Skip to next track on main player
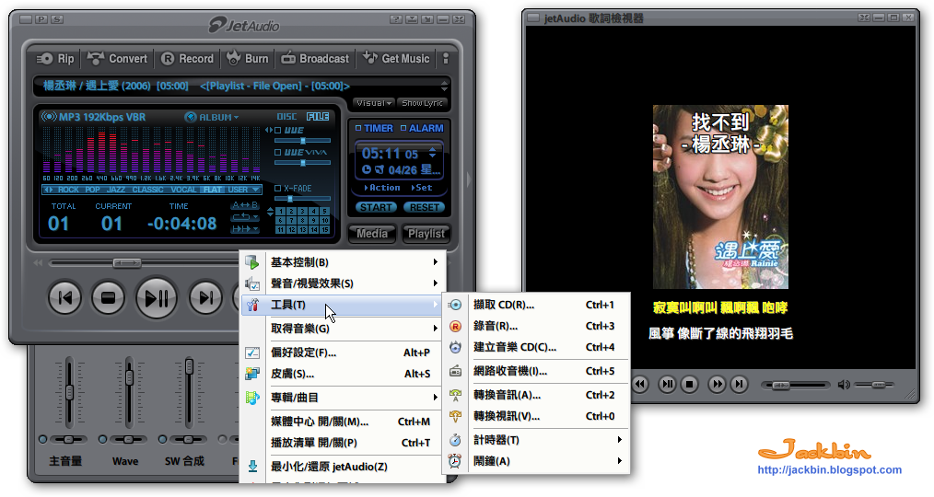Screen dimensions: 934x497 coord(205,297)
